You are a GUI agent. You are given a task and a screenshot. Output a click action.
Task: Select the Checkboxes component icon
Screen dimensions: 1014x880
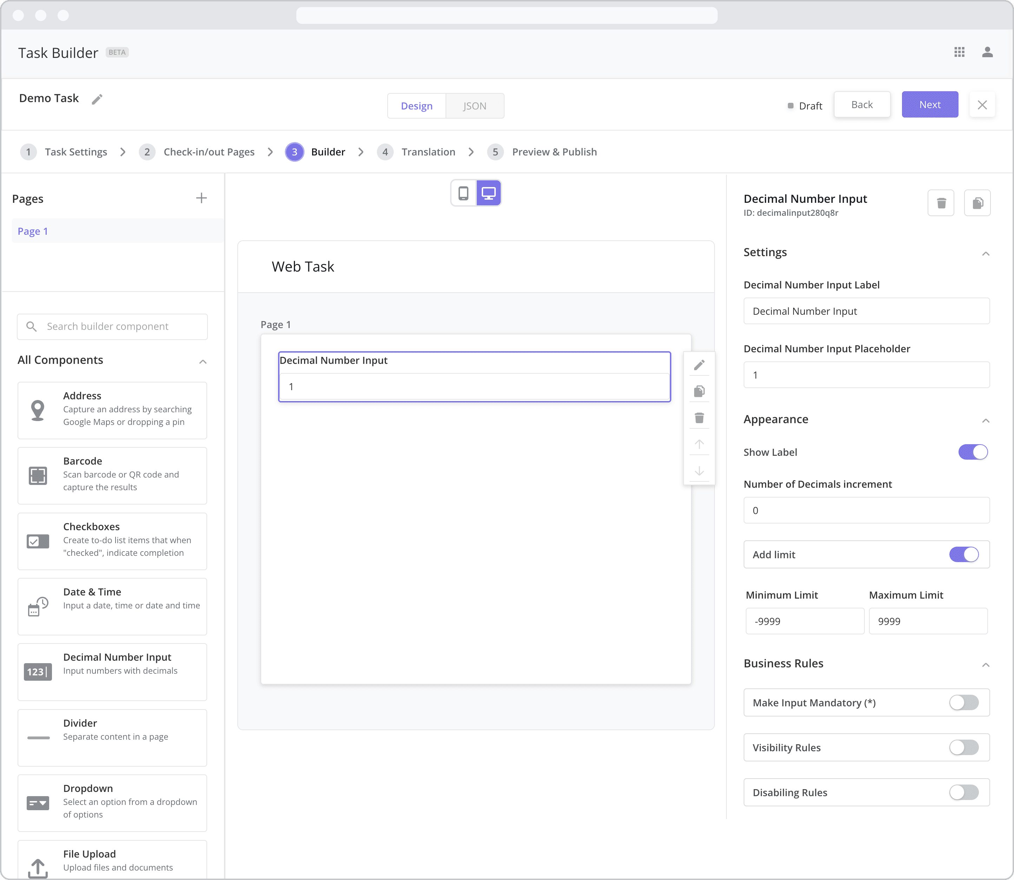(38, 541)
